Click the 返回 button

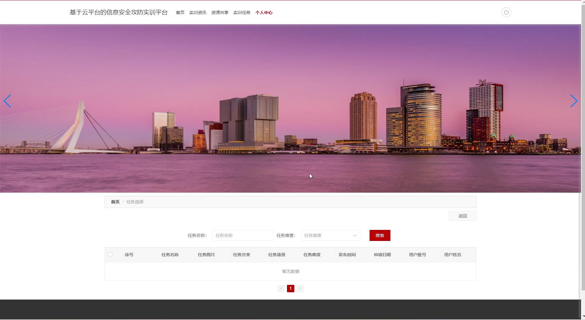[x=462, y=216]
